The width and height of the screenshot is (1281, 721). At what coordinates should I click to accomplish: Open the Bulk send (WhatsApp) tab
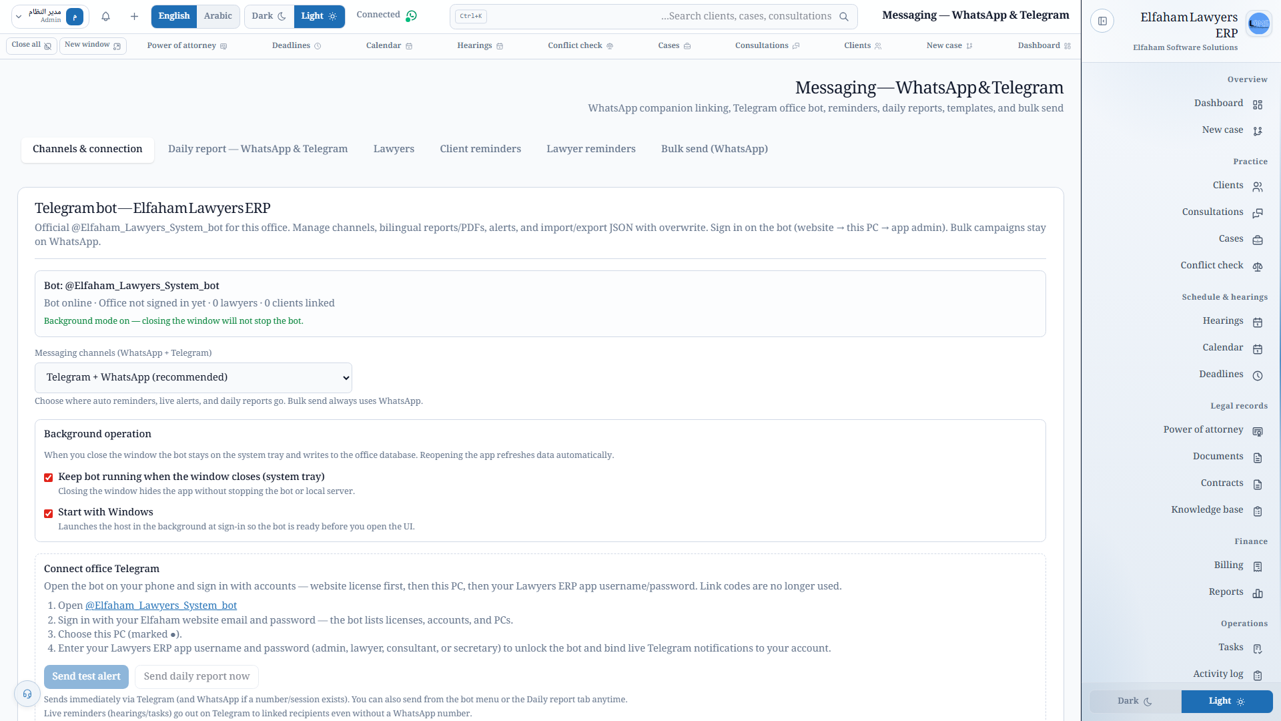[715, 149]
